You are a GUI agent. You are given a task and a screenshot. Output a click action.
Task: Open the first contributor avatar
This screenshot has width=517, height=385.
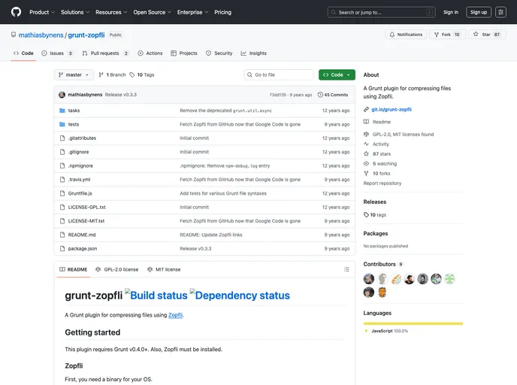[x=369, y=279]
